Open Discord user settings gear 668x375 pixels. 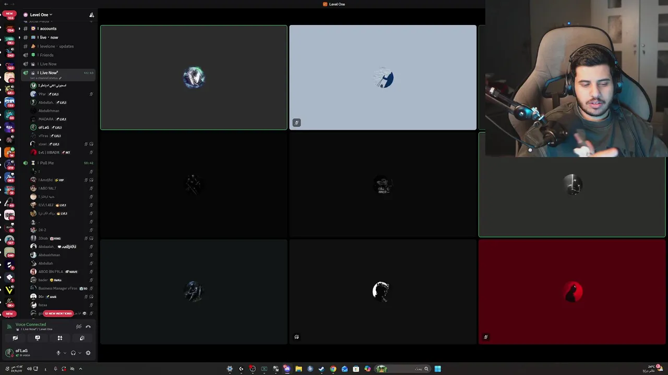(88, 353)
